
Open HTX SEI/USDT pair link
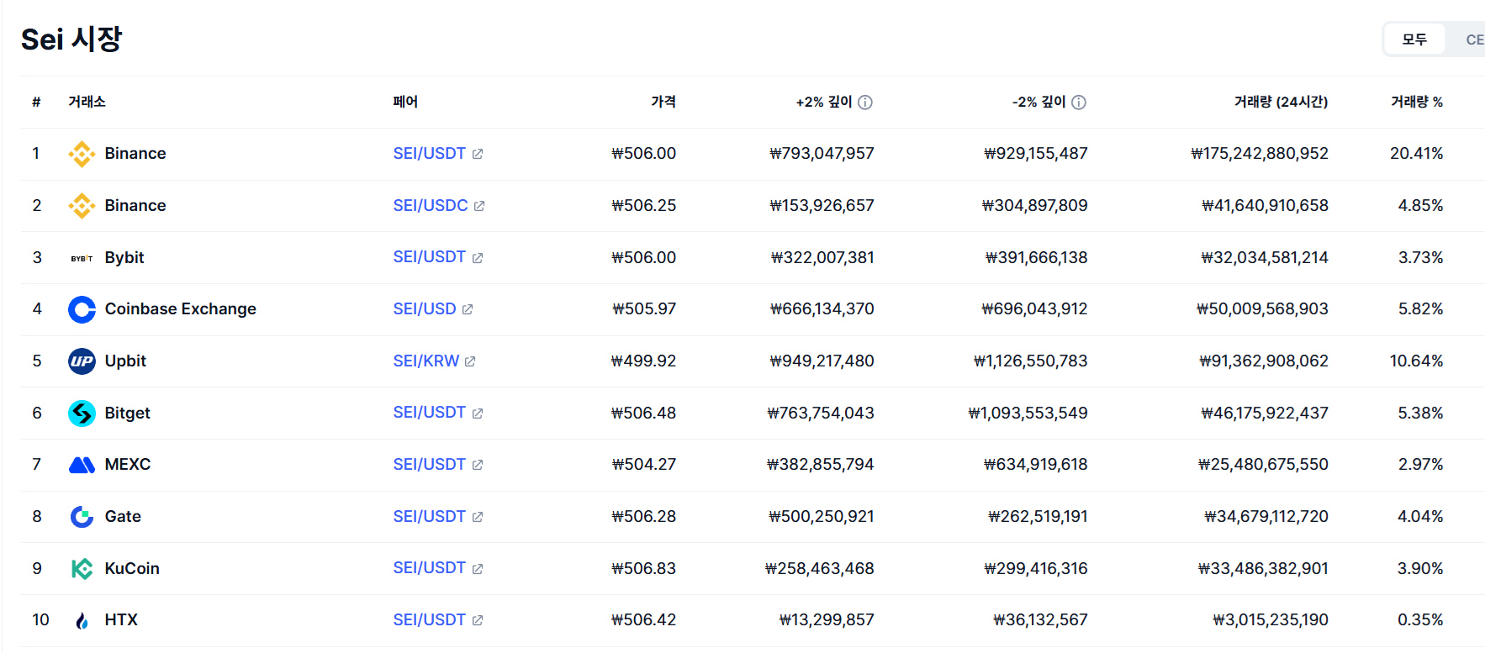pos(429,619)
